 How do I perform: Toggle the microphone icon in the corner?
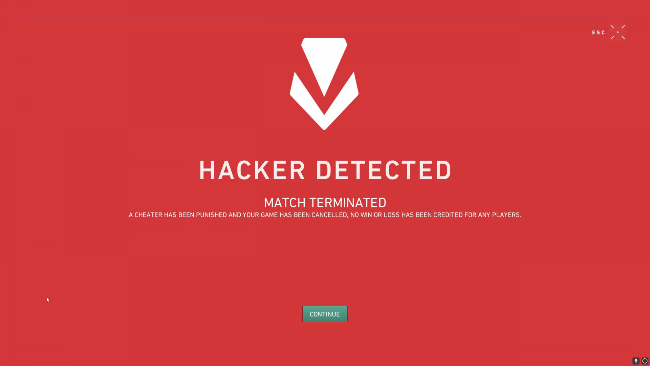(636, 361)
